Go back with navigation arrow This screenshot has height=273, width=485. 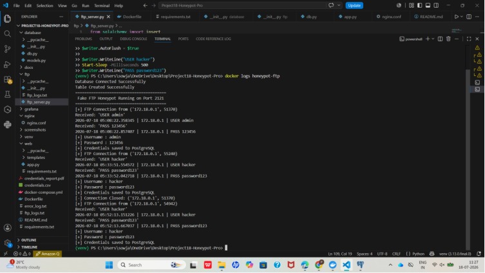[x=146, y=6]
